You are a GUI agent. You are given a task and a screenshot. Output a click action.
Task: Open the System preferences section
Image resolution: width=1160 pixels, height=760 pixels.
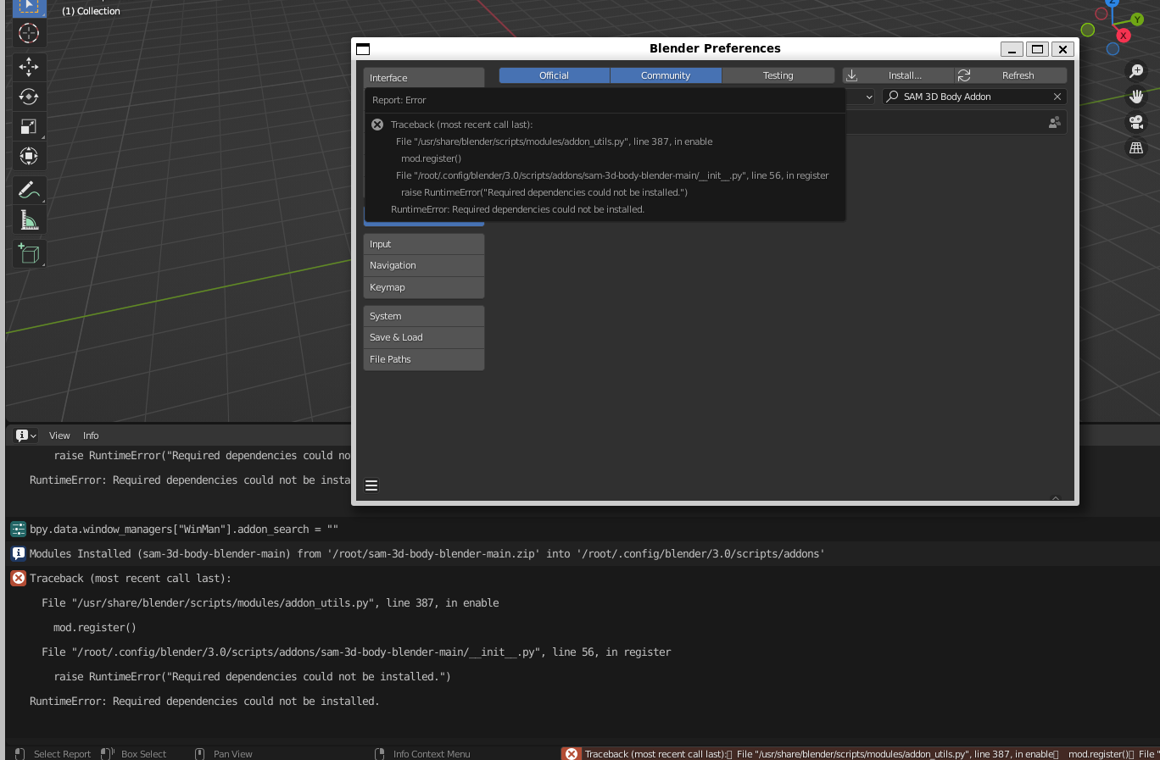(x=424, y=316)
